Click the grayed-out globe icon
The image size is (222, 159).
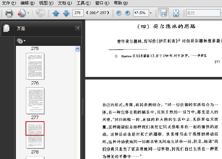coord(40,13)
